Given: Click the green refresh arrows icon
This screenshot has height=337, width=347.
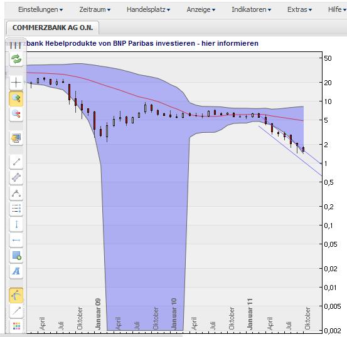Looking at the screenshot, I should pos(16,59).
